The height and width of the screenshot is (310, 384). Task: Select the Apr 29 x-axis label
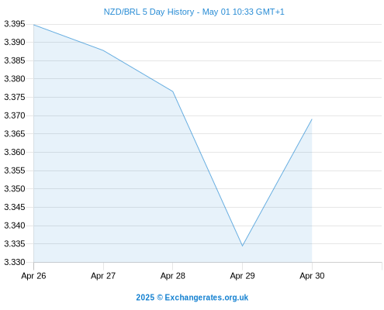click(242, 276)
